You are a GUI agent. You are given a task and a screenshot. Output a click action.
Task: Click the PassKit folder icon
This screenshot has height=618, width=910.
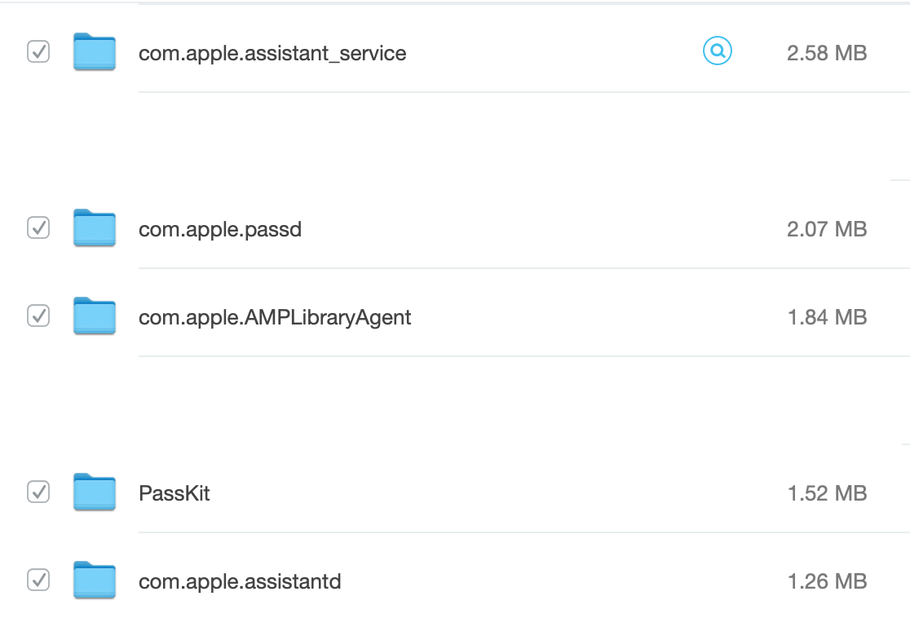94,492
